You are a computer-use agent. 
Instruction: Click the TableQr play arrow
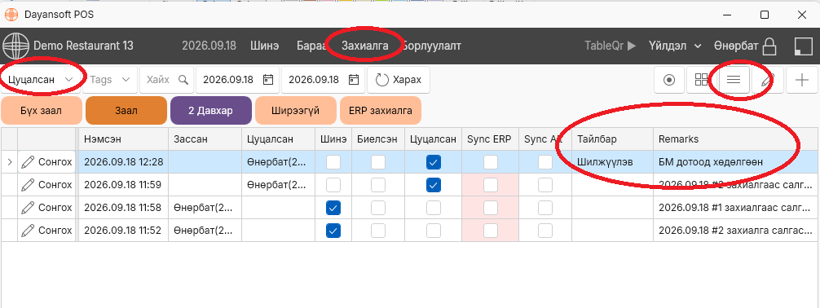[x=631, y=46]
